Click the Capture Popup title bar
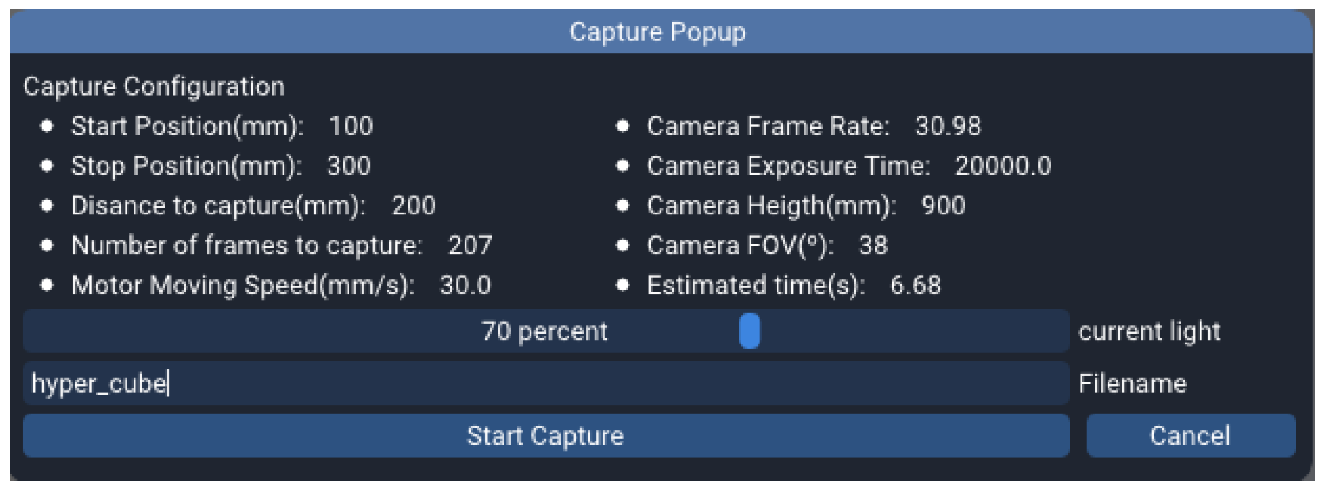 pos(657,32)
